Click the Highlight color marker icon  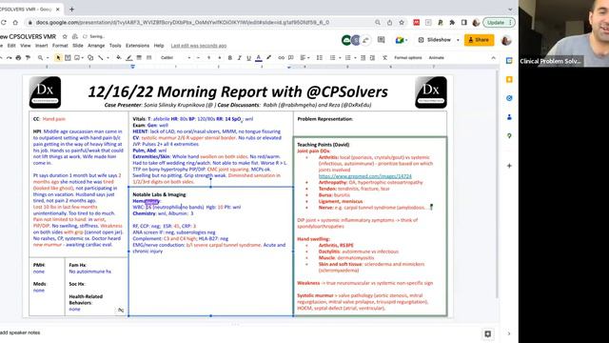pos(268,58)
